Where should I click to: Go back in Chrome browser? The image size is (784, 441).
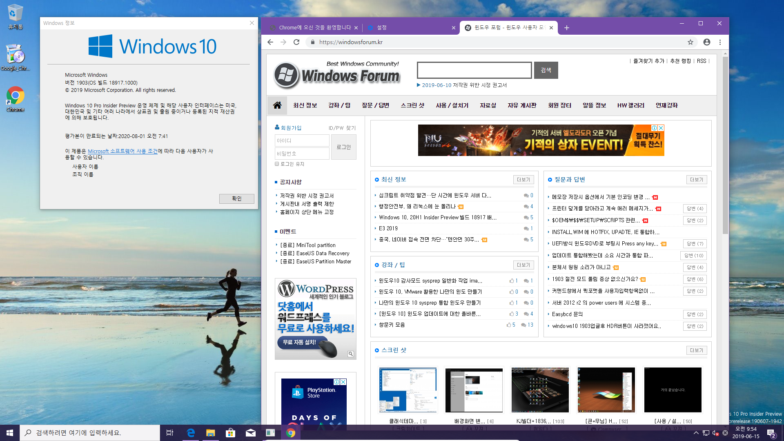[x=270, y=42]
